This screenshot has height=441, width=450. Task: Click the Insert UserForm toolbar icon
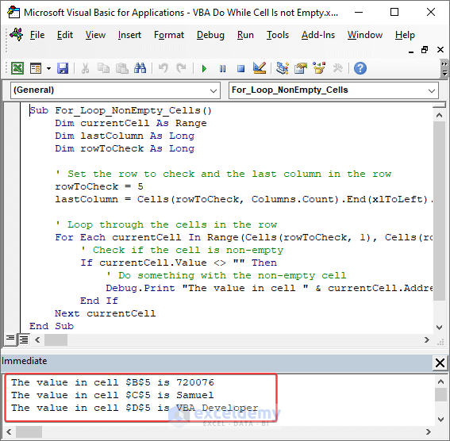pyautogui.click(x=36, y=68)
